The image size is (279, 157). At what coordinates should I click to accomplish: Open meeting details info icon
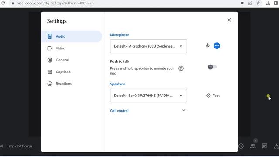(241, 146)
